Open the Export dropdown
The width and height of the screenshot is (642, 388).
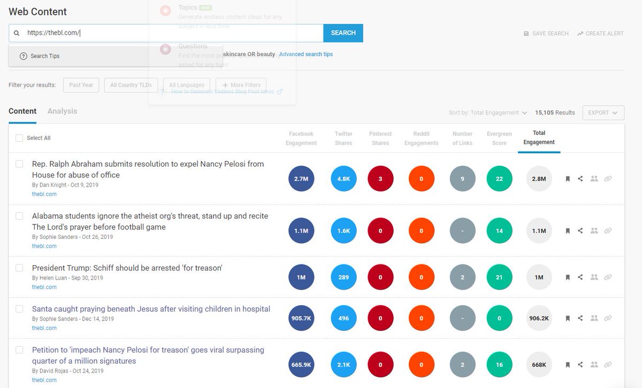click(x=603, y=113)
